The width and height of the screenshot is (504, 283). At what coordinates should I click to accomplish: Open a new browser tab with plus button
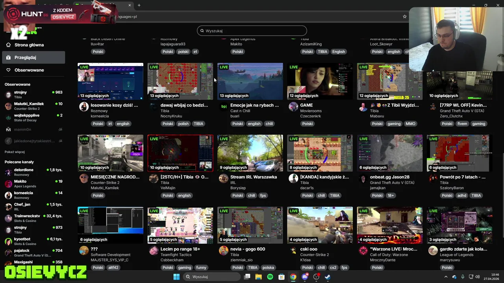point(139,5)
